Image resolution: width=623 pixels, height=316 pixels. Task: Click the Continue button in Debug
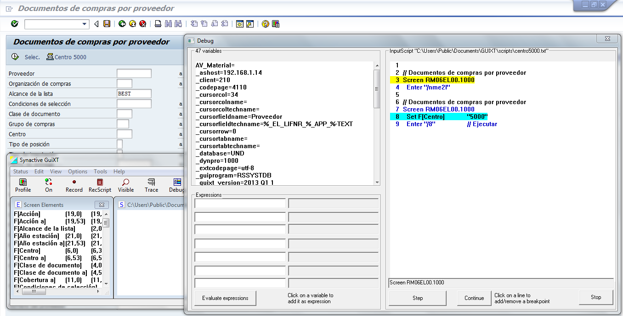(474, 298)
